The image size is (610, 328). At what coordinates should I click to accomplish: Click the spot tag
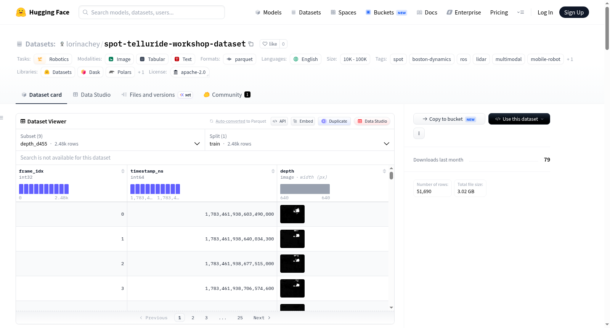pos(398,59)
